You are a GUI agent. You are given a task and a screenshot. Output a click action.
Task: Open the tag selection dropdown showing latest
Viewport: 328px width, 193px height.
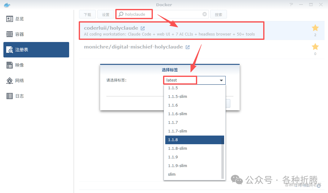pyautogui.click(x=221, y=80)
